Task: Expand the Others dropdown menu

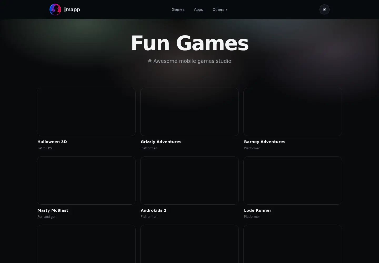Action: coord(220,9)
